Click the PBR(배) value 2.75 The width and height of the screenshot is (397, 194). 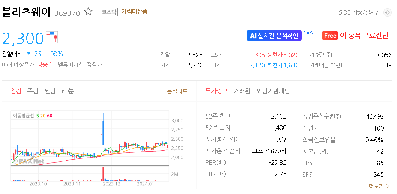pos(280,174)
